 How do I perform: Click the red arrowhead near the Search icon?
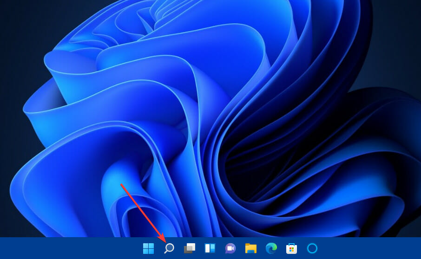coord(163,239)
